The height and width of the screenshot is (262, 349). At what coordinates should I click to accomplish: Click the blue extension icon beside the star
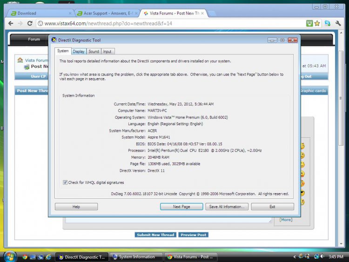(328, 23)
